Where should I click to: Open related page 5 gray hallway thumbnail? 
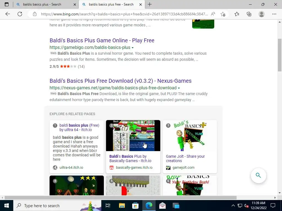click(133, 185)
